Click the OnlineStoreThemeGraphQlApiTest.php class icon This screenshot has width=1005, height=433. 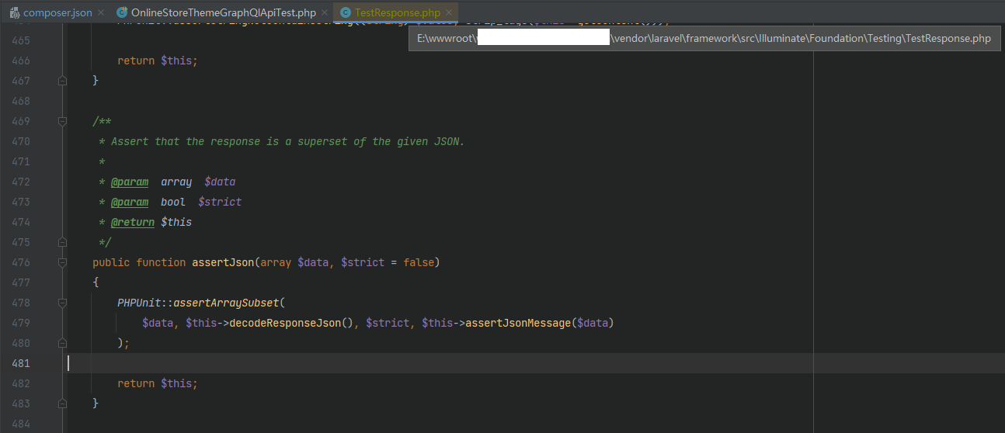coord(122,13)
